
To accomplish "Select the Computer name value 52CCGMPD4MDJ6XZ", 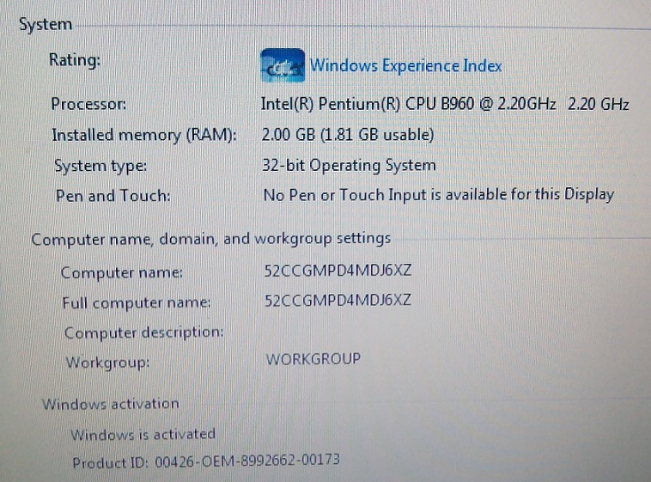I will click(x=338, y=271).
